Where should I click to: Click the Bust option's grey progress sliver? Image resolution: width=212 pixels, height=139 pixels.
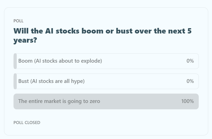pyautogui.click(x=15, y=81)
